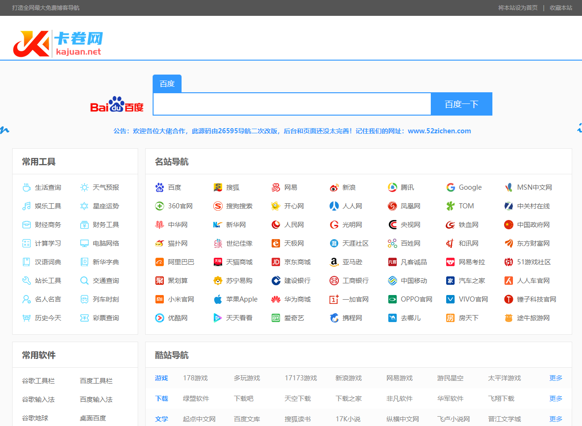Open 178游戏 link
This screenshot has width=582, height=426.
click(x=195, y=378)
